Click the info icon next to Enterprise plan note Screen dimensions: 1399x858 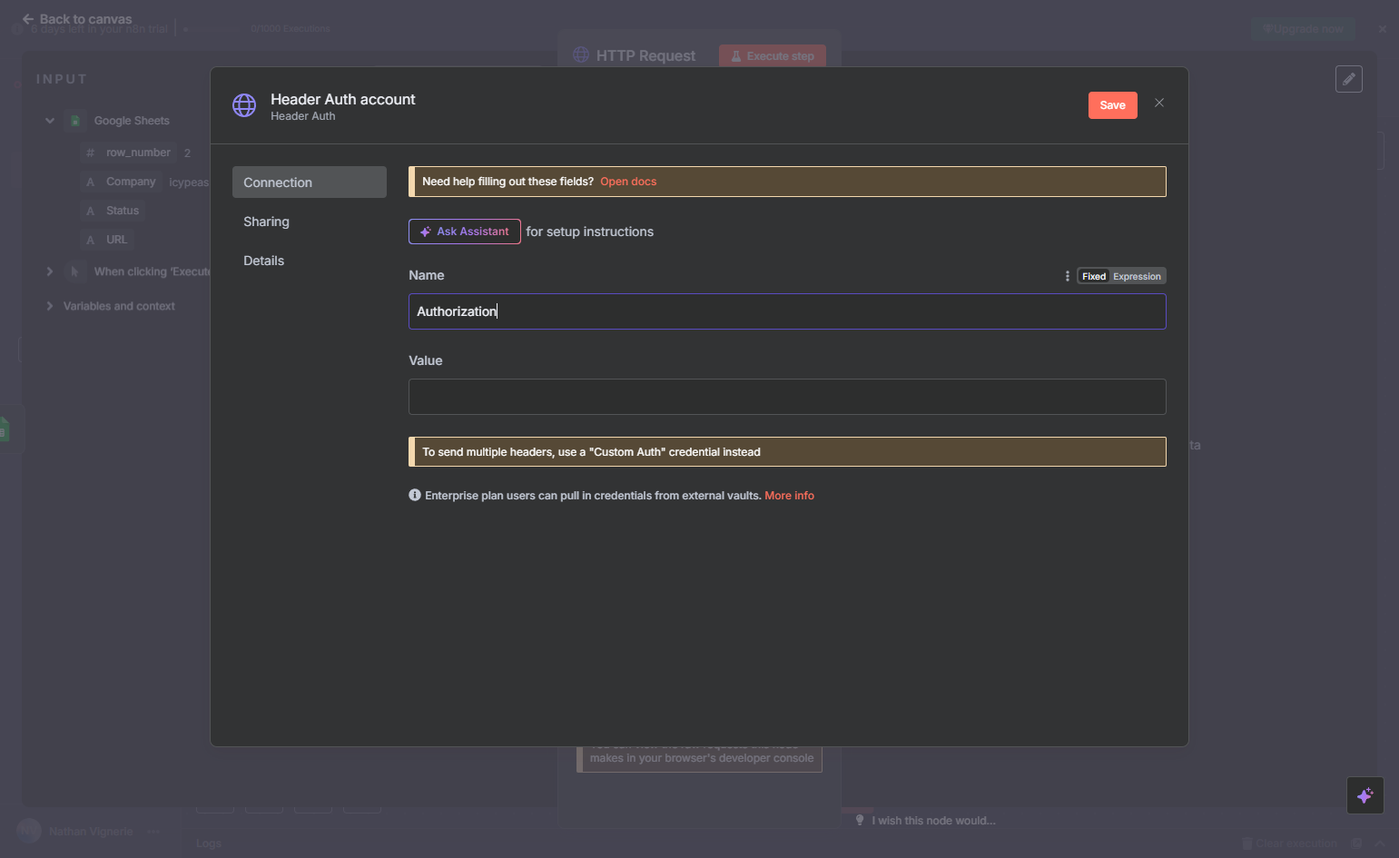(x=415, y=495)
